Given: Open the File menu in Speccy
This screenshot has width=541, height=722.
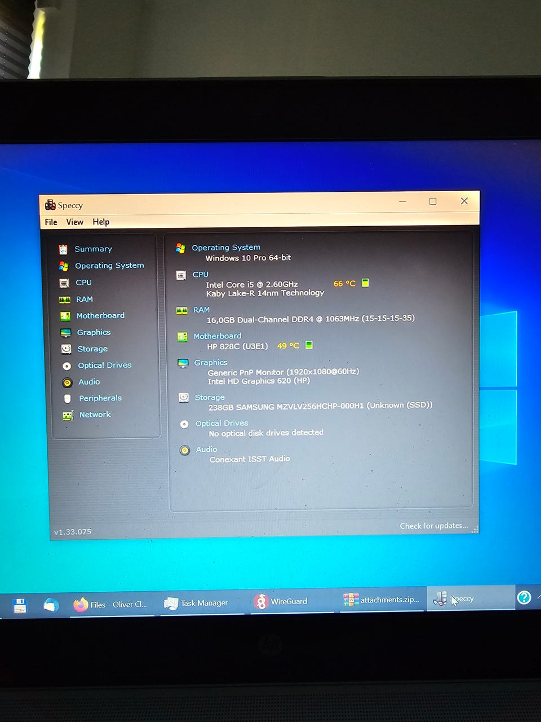Looking at the screenshot, I should 51,222.
